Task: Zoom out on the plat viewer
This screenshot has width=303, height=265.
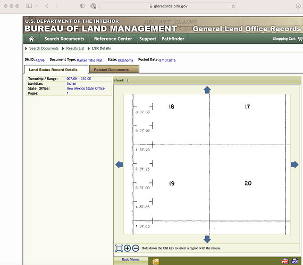Action: click(x=136, y=248)
